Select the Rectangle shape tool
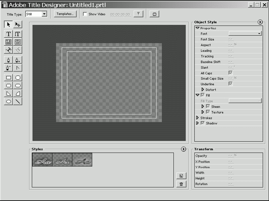Image resolution: width=269 pixels, height=201 pixels. coord(9,78)
